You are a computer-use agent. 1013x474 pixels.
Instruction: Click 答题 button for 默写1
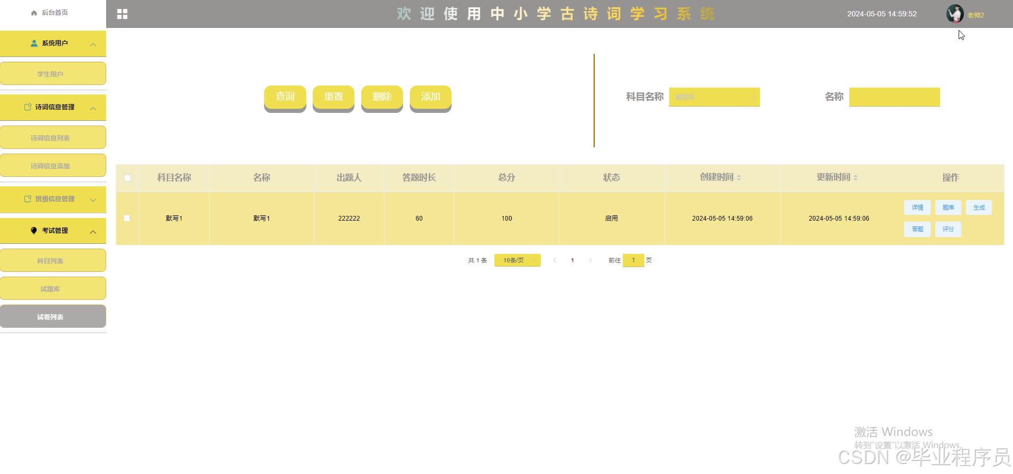click(x=917, y=229)
